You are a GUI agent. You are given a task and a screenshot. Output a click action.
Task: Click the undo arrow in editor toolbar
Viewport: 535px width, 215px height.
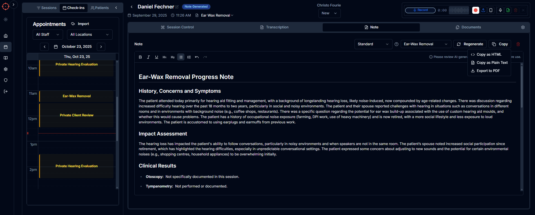[x=197, y=57]
